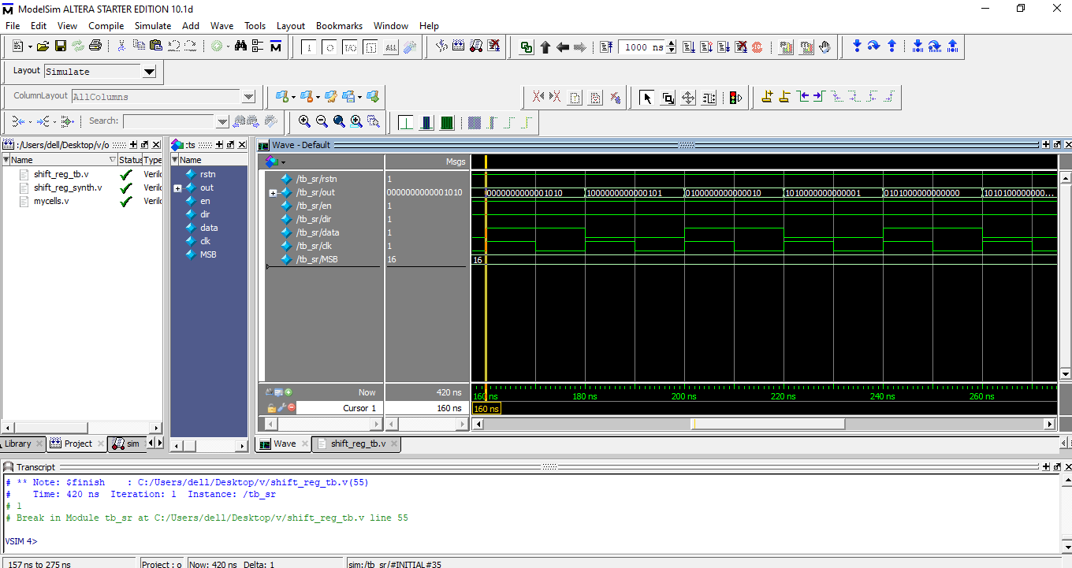Toggle the padlock on Cursor 1
Screen dimensions: 1072x568
[271, 408]
